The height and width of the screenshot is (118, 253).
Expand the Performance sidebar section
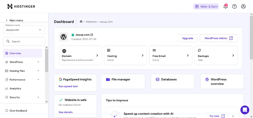click(x=23, y=80)
